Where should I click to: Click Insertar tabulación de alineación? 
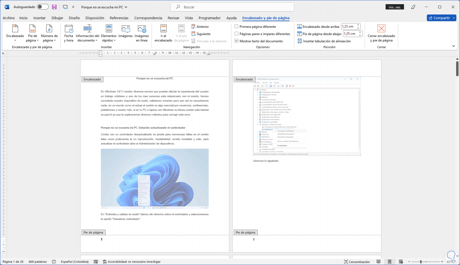click(324, 41)
